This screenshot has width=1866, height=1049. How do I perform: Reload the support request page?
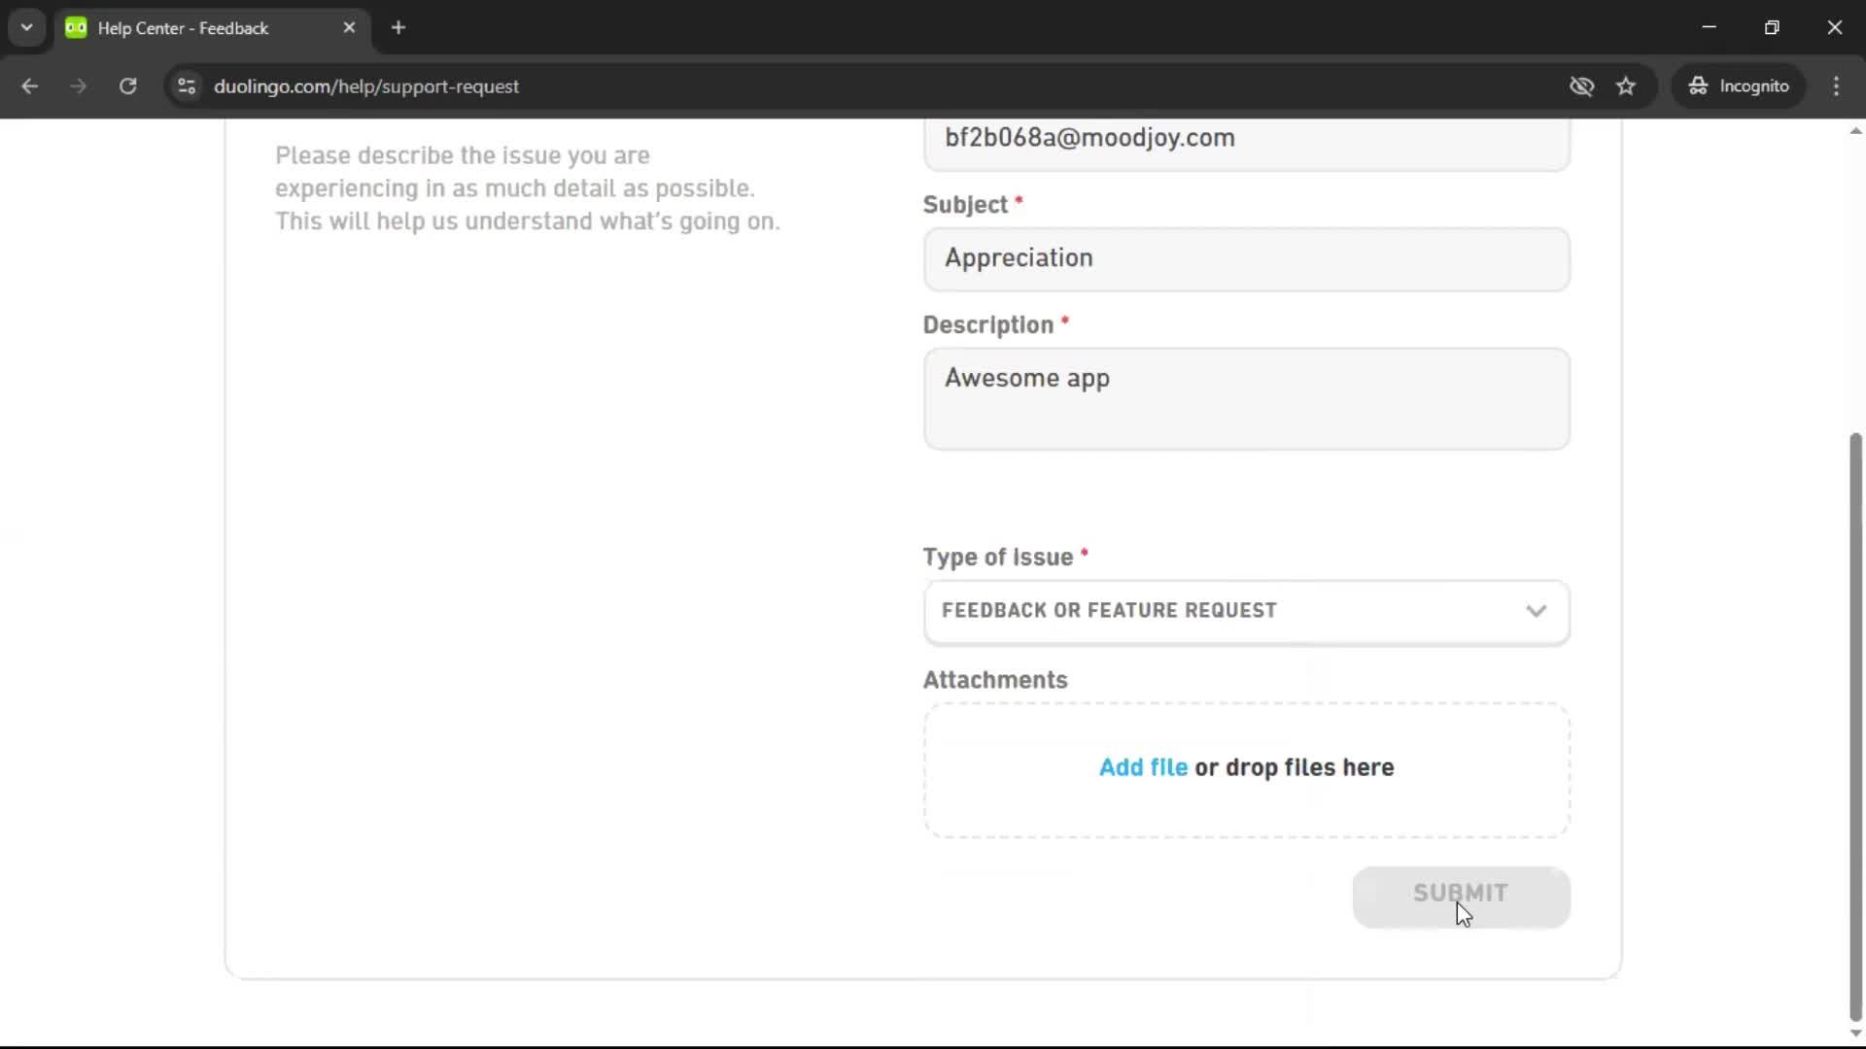click(x=127, y=85)
